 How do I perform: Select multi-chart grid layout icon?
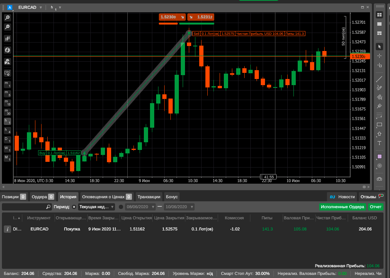(x=379, y=15)
